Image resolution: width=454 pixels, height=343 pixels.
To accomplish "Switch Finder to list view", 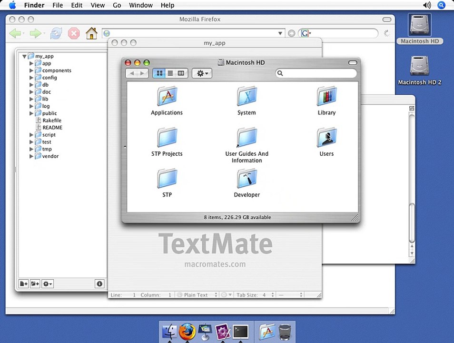I will pyautogui.click(x=170, y=73).
